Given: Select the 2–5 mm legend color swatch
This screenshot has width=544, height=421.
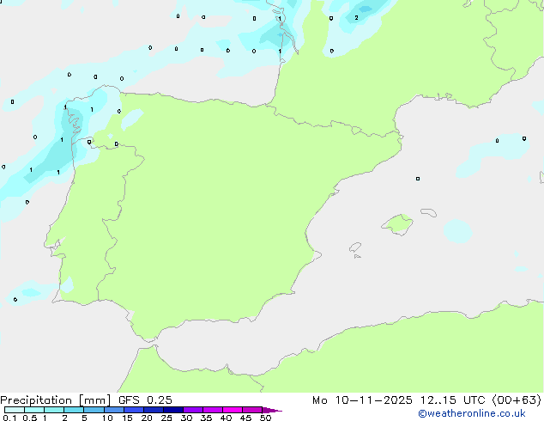Looking at the screenshot, I should point(74,410).
